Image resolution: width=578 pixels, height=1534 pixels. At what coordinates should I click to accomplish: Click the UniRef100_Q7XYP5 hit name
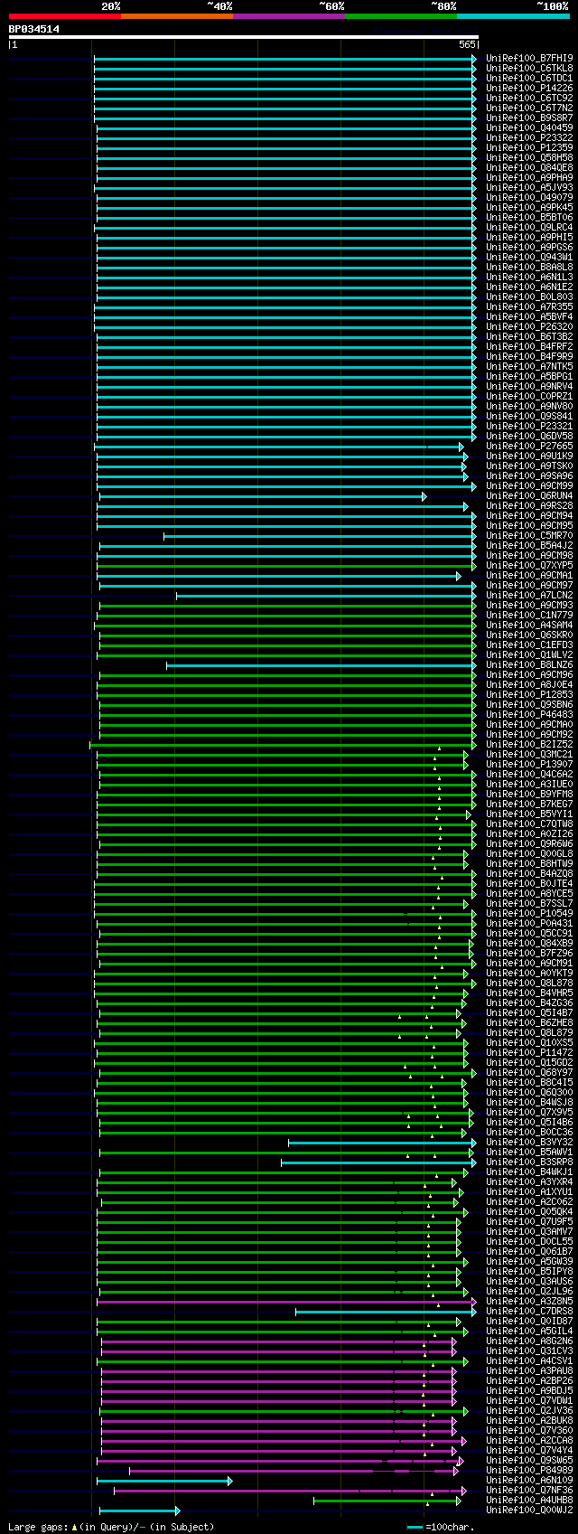(529, 565)
